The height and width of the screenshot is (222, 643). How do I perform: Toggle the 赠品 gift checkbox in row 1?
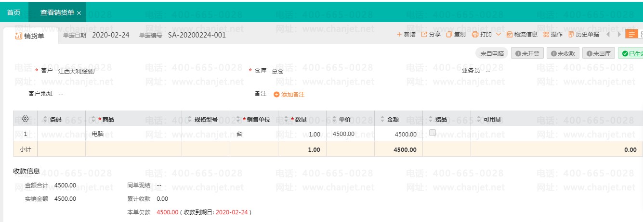point(433,133)
